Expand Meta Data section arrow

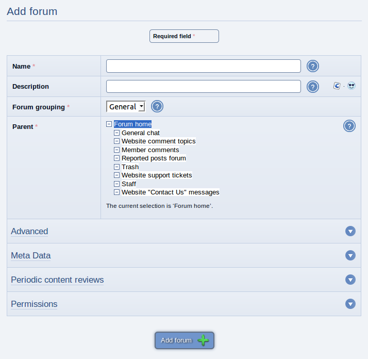click(350, 255)
